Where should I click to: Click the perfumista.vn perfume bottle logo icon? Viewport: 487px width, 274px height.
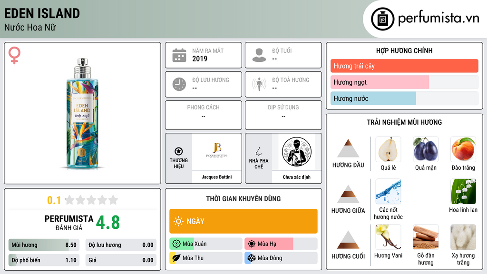pos(382,19)
